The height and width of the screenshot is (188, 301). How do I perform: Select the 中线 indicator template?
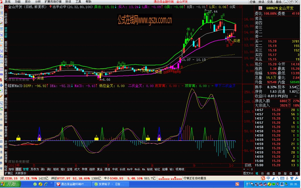pos(115,169)
